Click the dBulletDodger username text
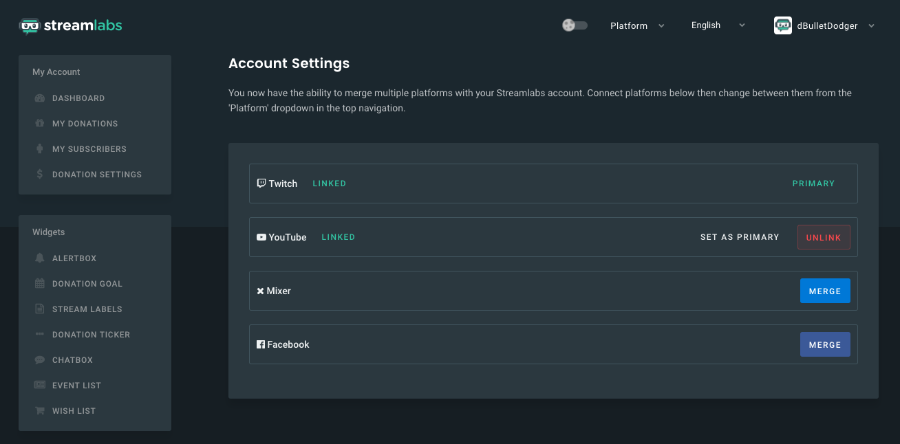The width and height of the screenshot is (900, 444). (827, 26)
